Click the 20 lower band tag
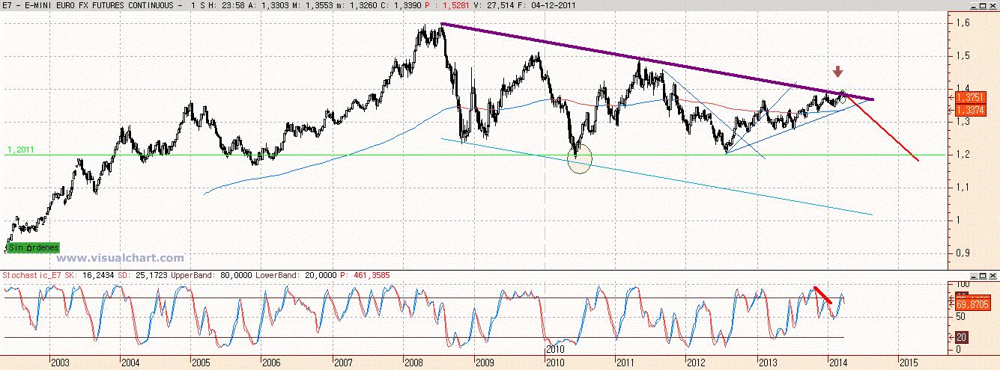Viewport: 1000px width, 370px height. tap(963, 338)
